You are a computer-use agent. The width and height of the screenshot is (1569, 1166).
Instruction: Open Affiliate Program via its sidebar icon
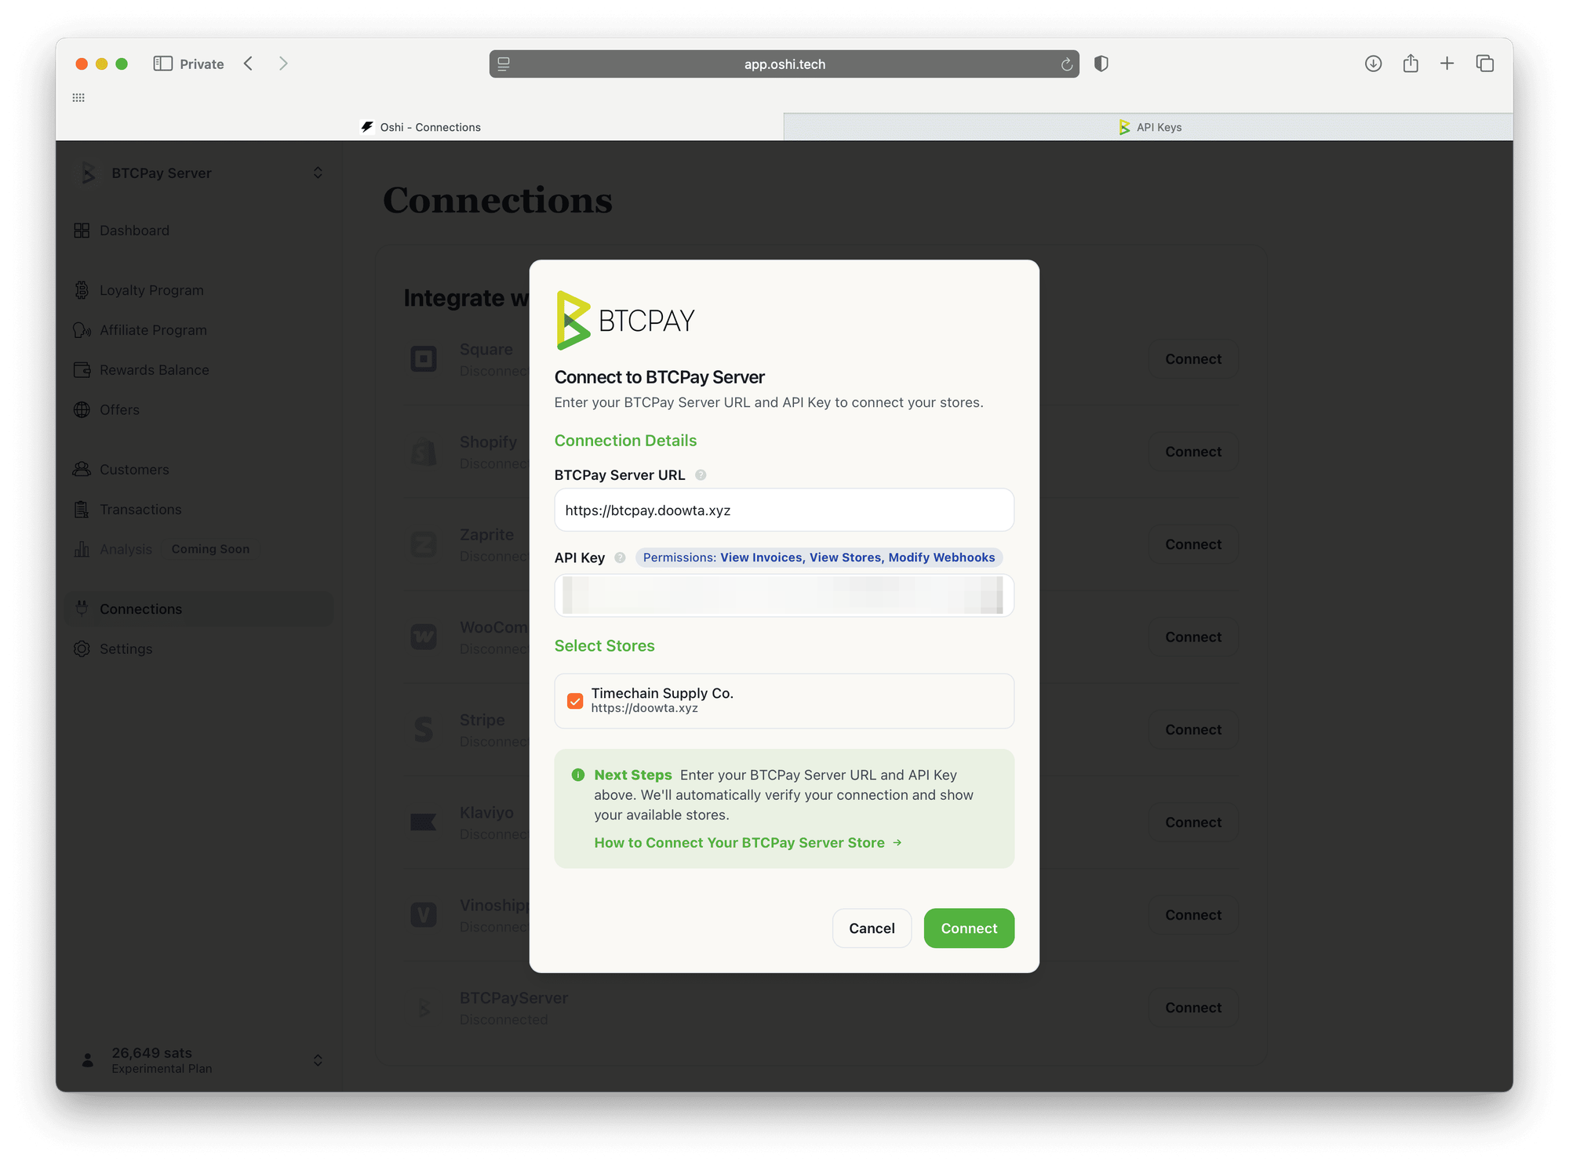82,329
